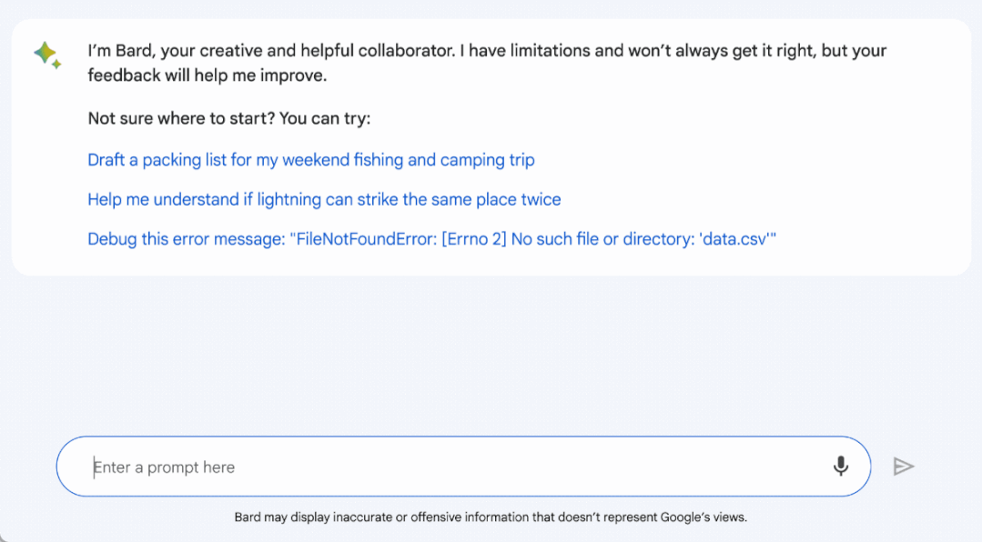Screen dimensions: 982x542
Task: Click the send arrow to submit a prompt
Action: pos(904,466)
